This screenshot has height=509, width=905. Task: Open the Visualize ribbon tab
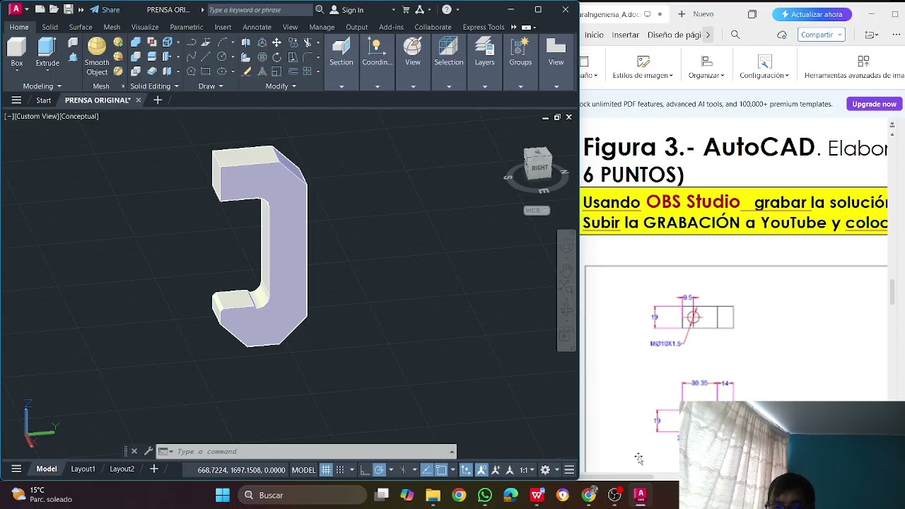145,27
